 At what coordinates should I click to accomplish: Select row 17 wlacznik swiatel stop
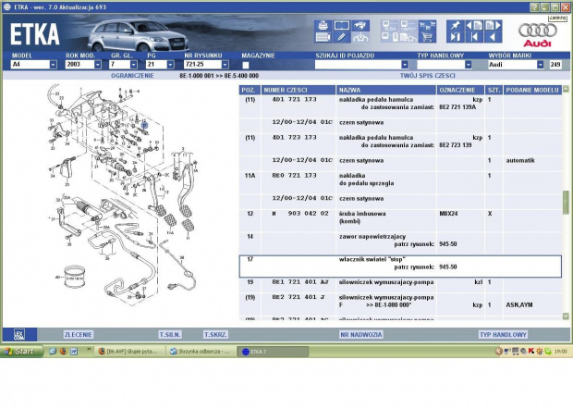point(400,266)
